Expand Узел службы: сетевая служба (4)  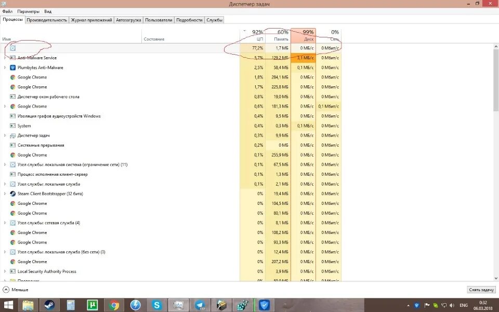pos(5,223)
